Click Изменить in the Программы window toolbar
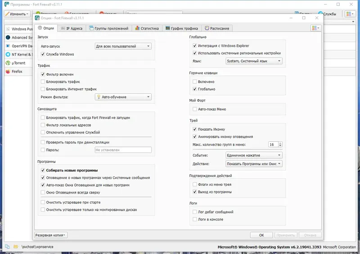360x254 pixels. click(x=17, y=14)
